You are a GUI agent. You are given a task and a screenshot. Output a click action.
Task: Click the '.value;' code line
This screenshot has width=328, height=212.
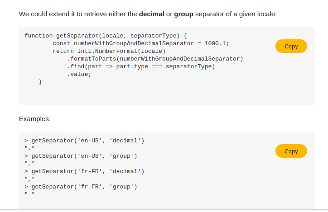(x=79, y=74)
